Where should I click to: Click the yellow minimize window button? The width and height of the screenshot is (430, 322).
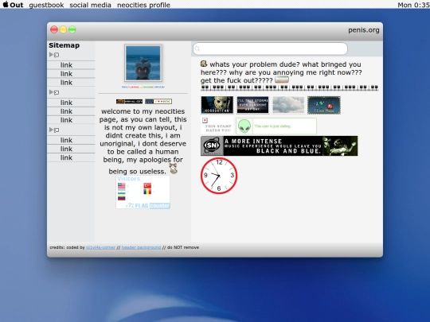click(x=63, y=29)
